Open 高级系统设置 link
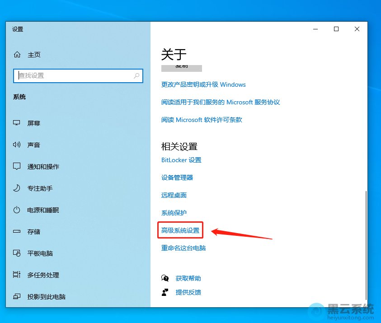This screenshot has height=323, width=381. [180, 230]
